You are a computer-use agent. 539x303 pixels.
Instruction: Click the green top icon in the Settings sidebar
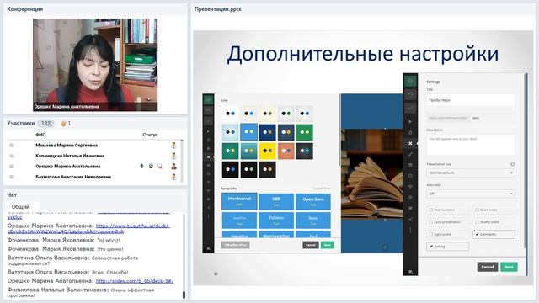[410, 81]
